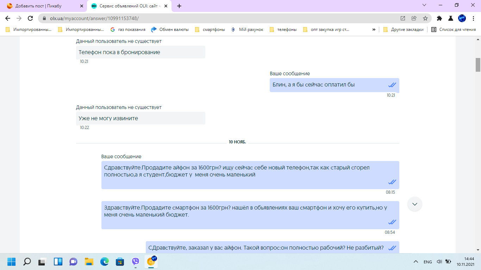Close the Пикабу tab
The height and width of the screenshot is (270, 481).
[82, 6]
